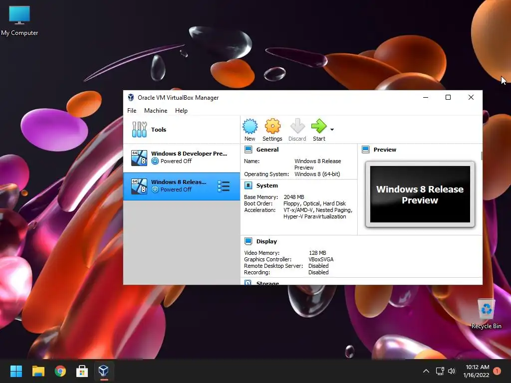The height and width of the screenshot is (383, 511).
Task: Click the Preview section header
Action: point(385,150)
